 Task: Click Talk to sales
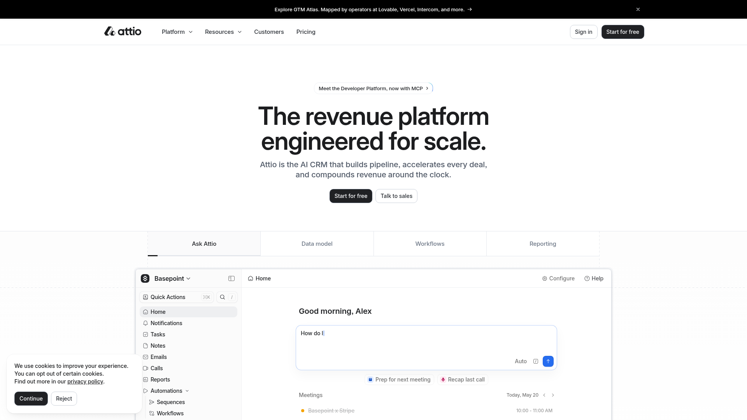[396, 196]
